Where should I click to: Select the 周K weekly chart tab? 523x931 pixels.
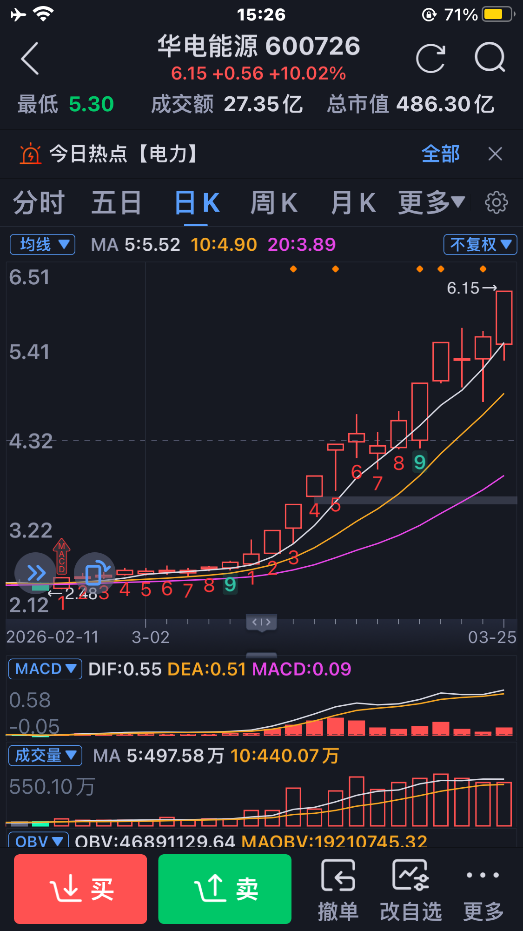point(274,203)
